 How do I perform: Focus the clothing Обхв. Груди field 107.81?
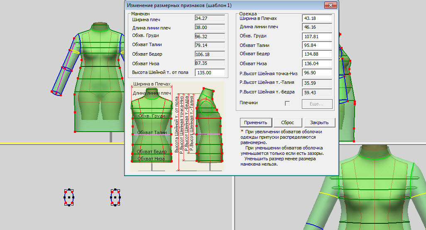click(317, 37)
